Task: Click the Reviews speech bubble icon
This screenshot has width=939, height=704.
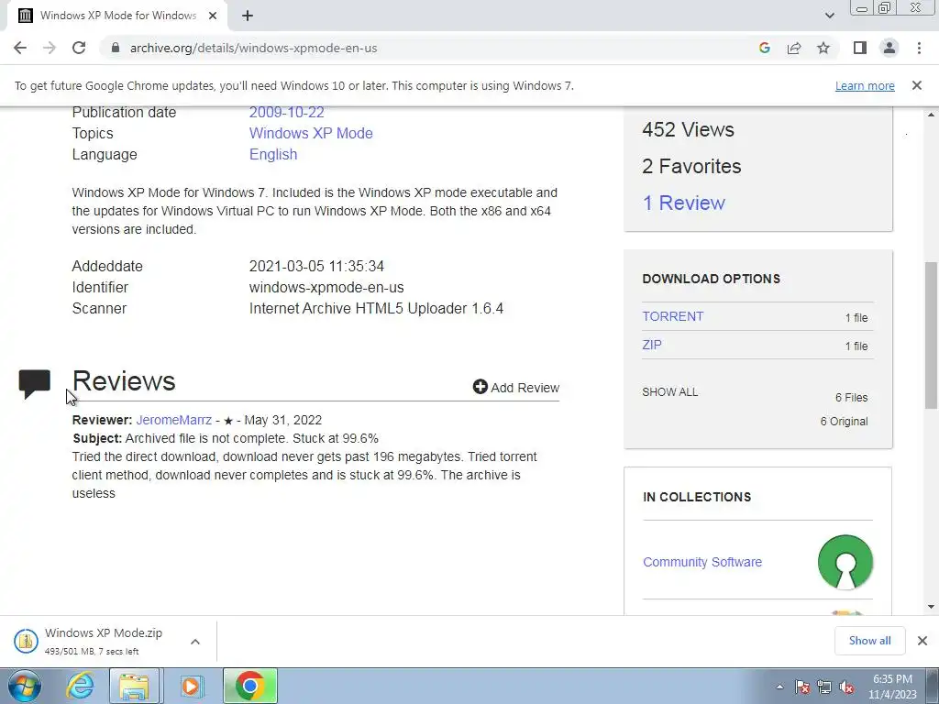Action: (35, 384)
